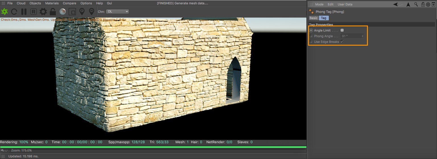
Task: Restart the render with the circular arrow icon
Action: [14, 12]
